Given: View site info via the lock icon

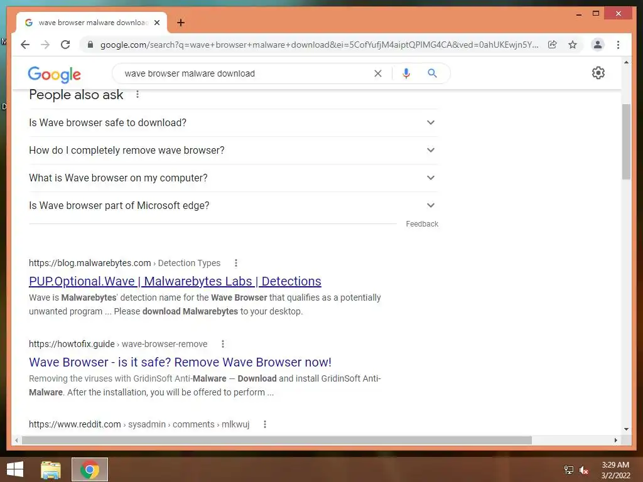Looking at the screenshot, I should [x=90, y=45].
